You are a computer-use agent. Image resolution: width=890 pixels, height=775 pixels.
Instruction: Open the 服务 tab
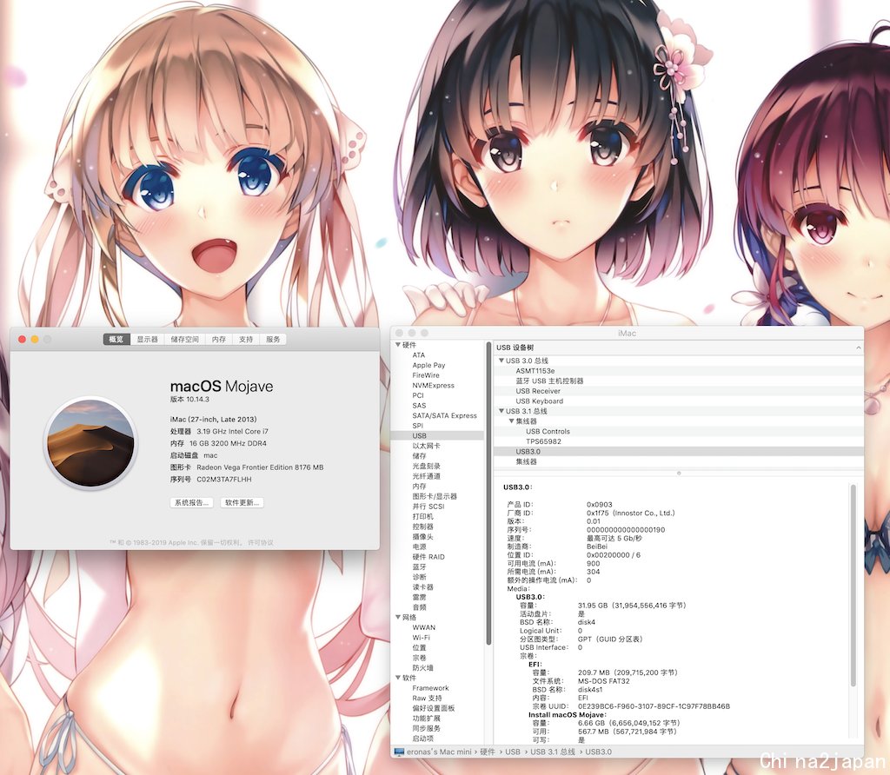pyautogui.click(x=273, y=339)
